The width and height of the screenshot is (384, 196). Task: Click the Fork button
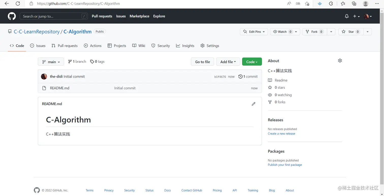(314, 32)
